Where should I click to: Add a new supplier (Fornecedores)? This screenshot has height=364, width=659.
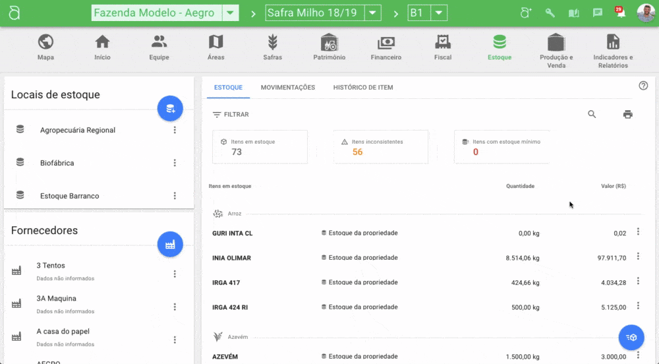tap(170, 245)
